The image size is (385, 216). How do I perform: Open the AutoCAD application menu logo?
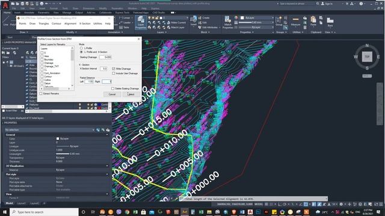pos(5,5)
